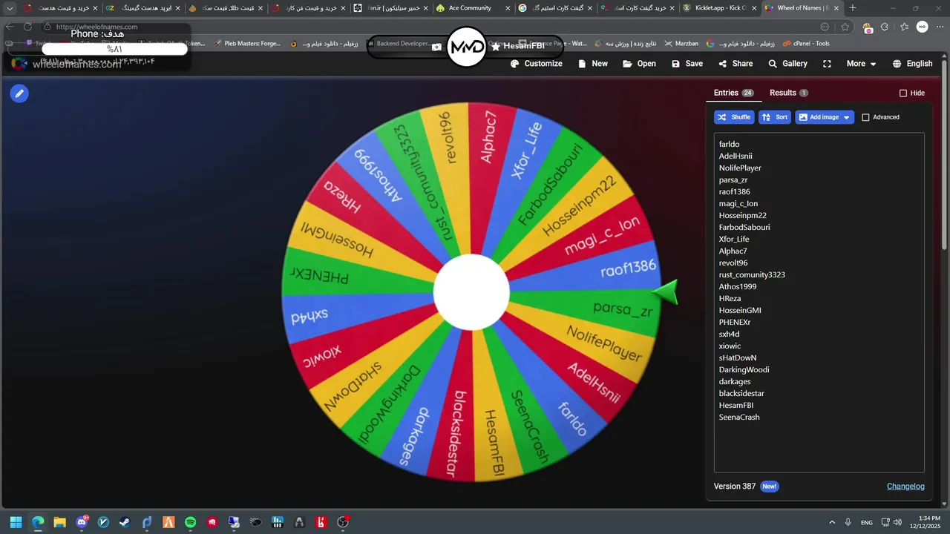Image resolution: width=950 pixels, height=534 pixels.
Task: Click the entry "blacksidestar" in the list
Action: (741, 394)
